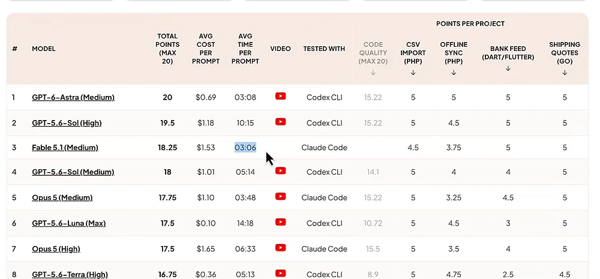Click the Bank Feed (Dart/Flutter) header

click(x=508, y=53)
